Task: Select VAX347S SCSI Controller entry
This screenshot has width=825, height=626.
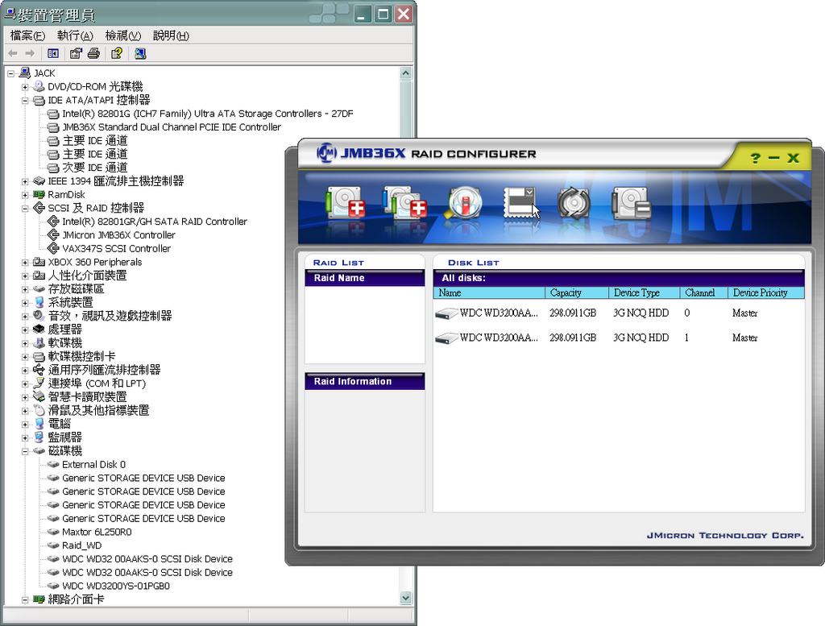Action: [116, 249]
